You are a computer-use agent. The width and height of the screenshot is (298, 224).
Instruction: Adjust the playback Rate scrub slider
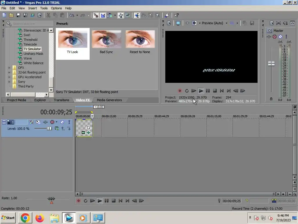click(x=51, y=199)
